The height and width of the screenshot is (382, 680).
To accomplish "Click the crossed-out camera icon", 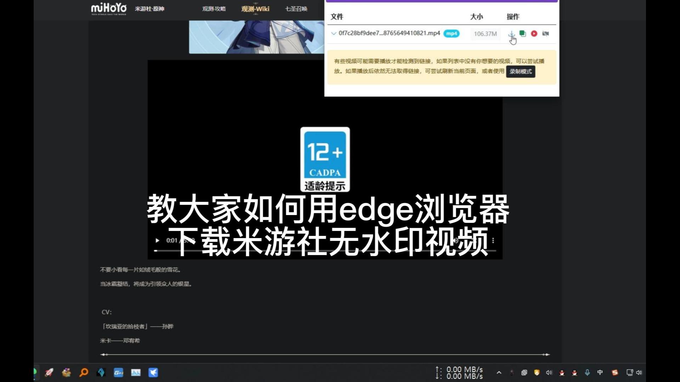I will (545, 34).
